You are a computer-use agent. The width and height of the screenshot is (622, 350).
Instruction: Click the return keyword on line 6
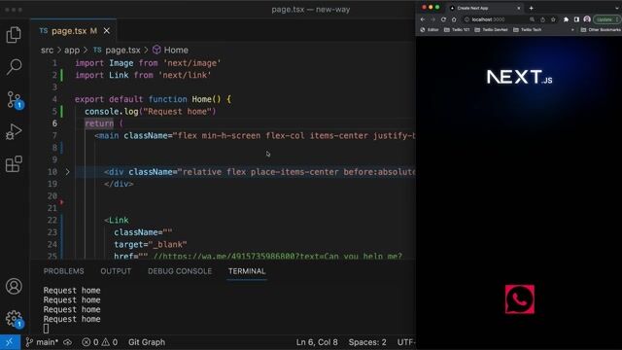coord(99,123)
